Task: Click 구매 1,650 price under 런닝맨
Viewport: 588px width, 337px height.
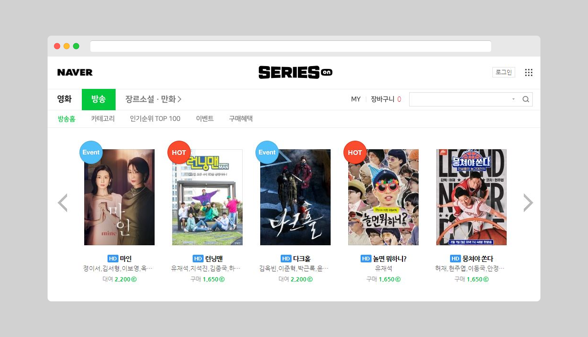Action: pyautogui.click(x=207, y=279)
